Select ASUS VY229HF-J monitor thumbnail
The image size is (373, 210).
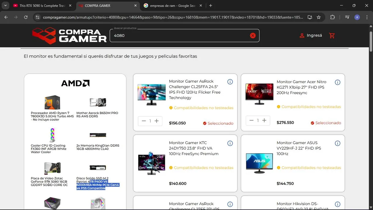pos(259,163)
